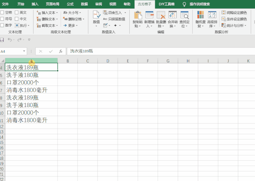Select the row 12 header
The image size is (255, 181).
[x=2, y=127]
